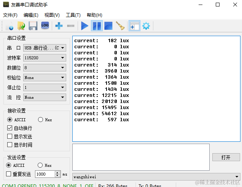Open the 串口 port dropdown
The image size is (242, 187).
(45, 48)
